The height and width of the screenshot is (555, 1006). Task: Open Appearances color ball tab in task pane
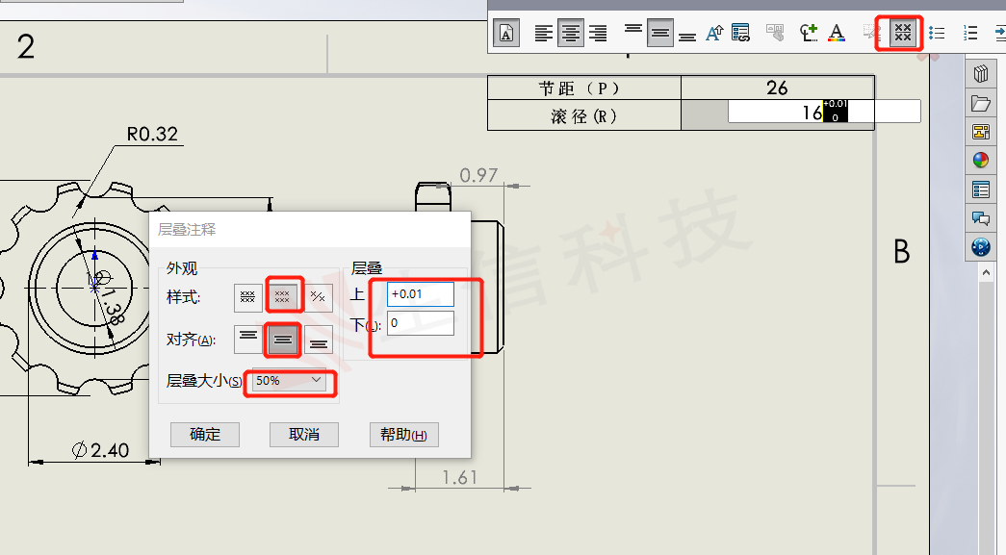[980, 161]
